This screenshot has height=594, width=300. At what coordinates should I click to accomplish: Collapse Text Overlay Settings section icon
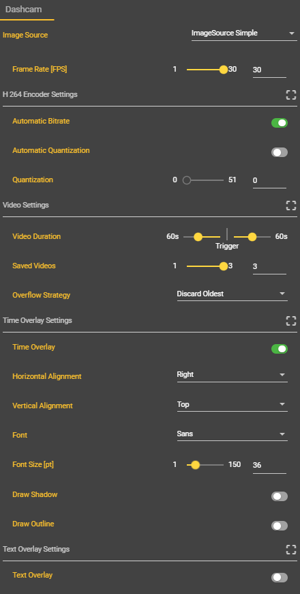291,550
